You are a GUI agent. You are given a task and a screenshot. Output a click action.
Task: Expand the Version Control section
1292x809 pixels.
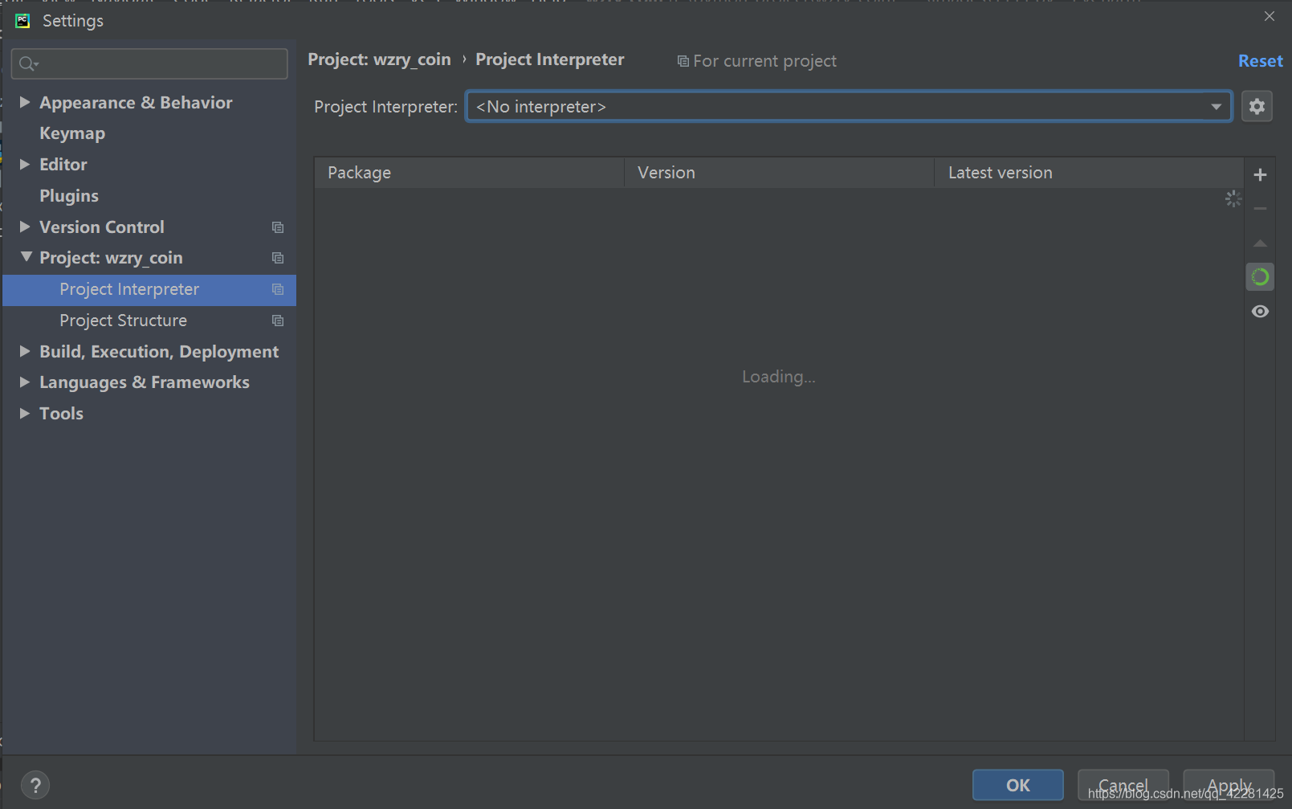click(x=25, y=227)
